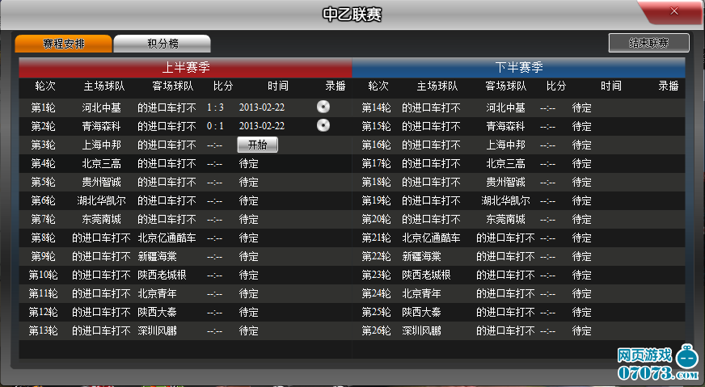Click the 录播 column header under 上半赛季

pyautogui.click(x=336, y=86)
